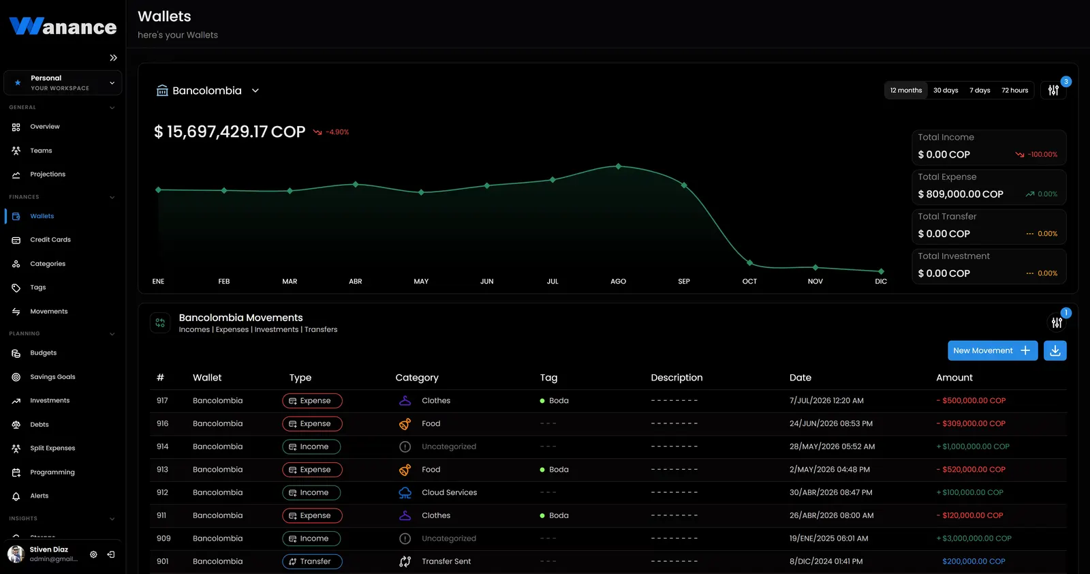Log out using the exit icon
1090x574 pixels.
(x=111, y=554)
